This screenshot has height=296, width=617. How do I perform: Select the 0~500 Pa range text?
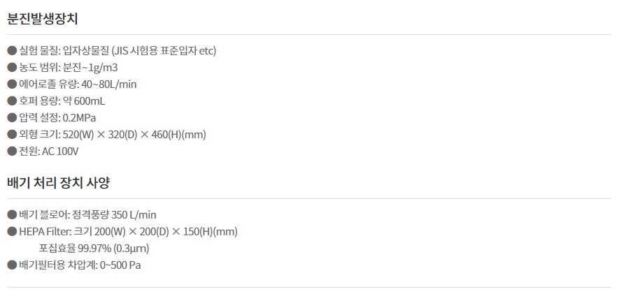[x=120, y=265]
